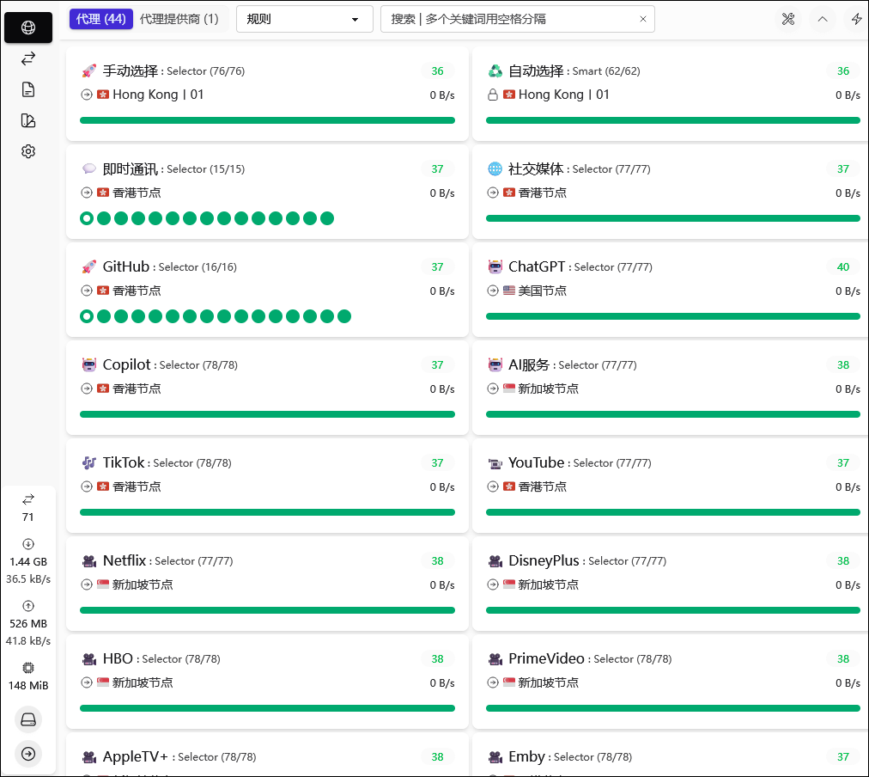Switch to the 代理 tab
The height and width of the screenshot is (777, 869).
100,18
